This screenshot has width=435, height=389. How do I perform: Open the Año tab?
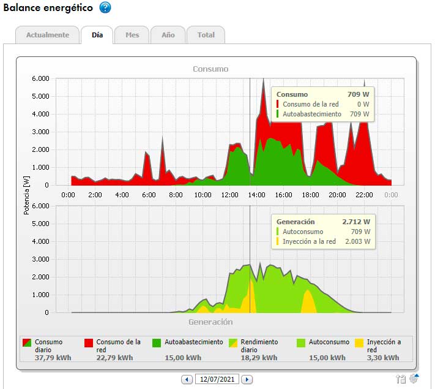[x=168, y=35]
